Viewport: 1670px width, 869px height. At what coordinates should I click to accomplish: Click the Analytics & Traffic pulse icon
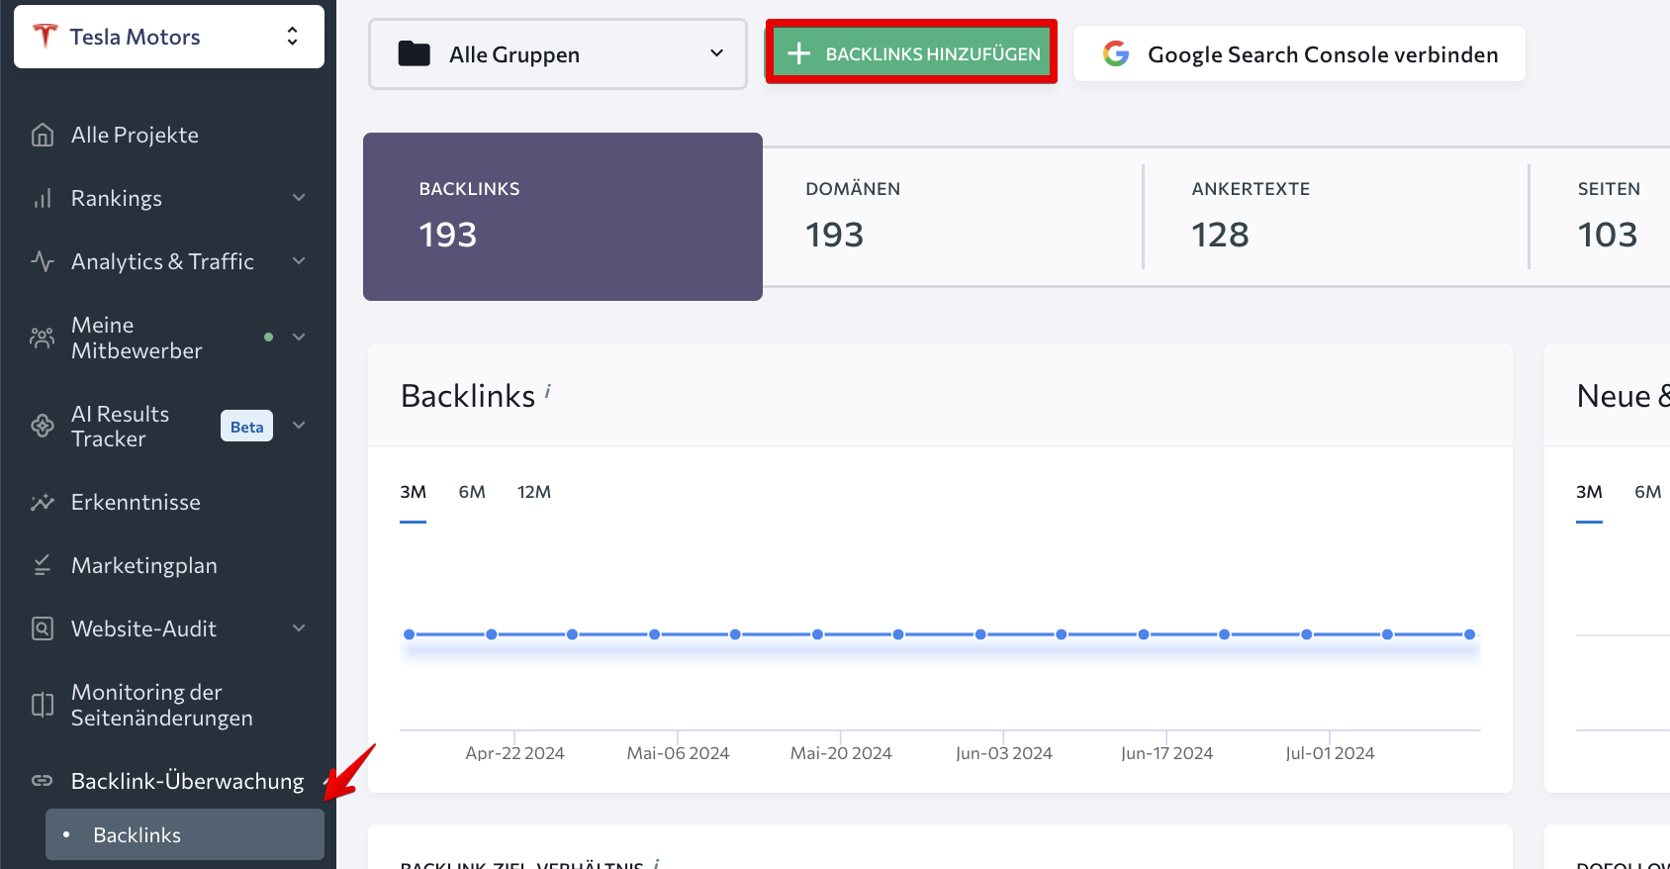(43, 261)
